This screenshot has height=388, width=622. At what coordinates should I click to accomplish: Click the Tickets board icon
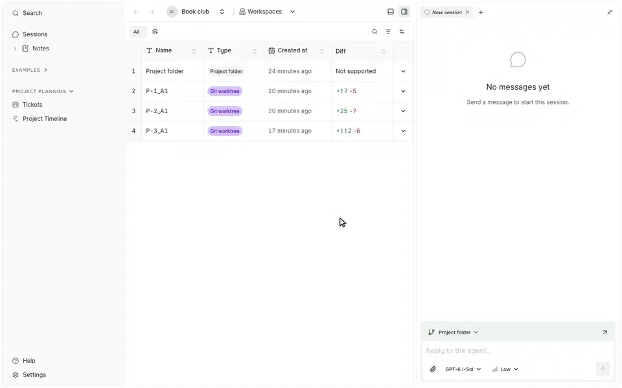point(16,105)
